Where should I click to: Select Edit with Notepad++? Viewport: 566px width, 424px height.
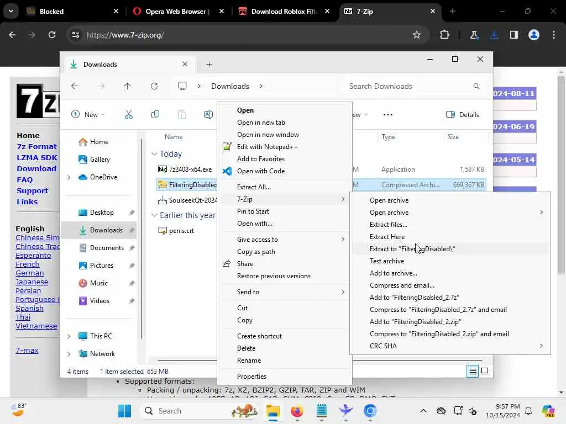tap(285, 147)
